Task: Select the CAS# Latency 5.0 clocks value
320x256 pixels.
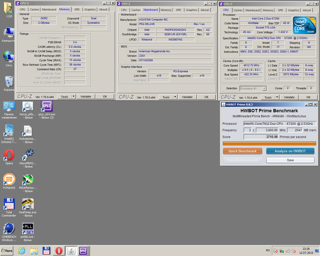Action: coord(75,47)
